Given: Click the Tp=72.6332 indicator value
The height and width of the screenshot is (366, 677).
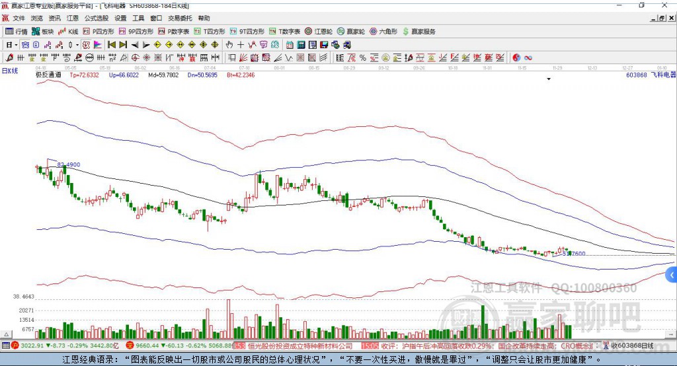Looking at the screenshot, I should click(x=84, y=75).
